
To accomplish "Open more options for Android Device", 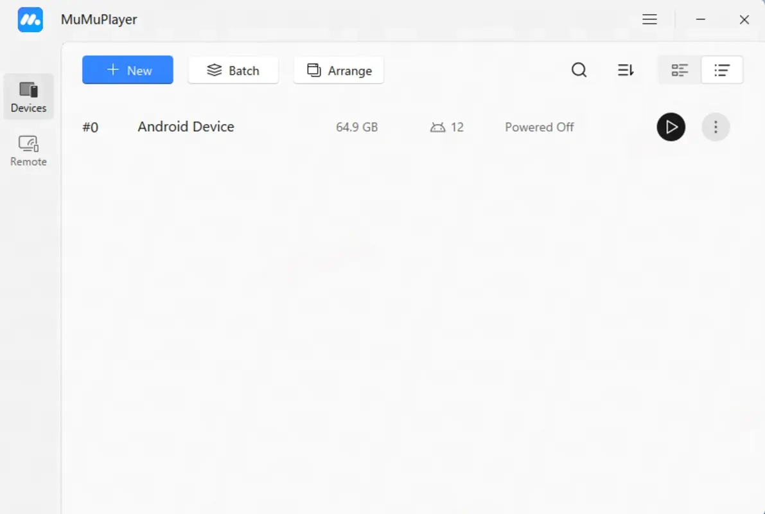I will (716, 127).
